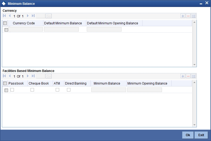The width and height of the screenshot is (211, 141).
Task: Select all rows in Facilities grid header
Action: coord(5,83)
